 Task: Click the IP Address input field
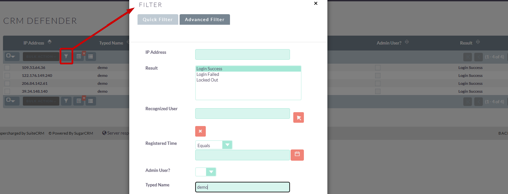click(242, 54)
